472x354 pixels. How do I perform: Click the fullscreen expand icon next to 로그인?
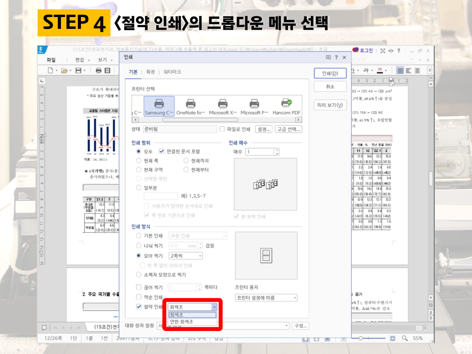point(383,51)
